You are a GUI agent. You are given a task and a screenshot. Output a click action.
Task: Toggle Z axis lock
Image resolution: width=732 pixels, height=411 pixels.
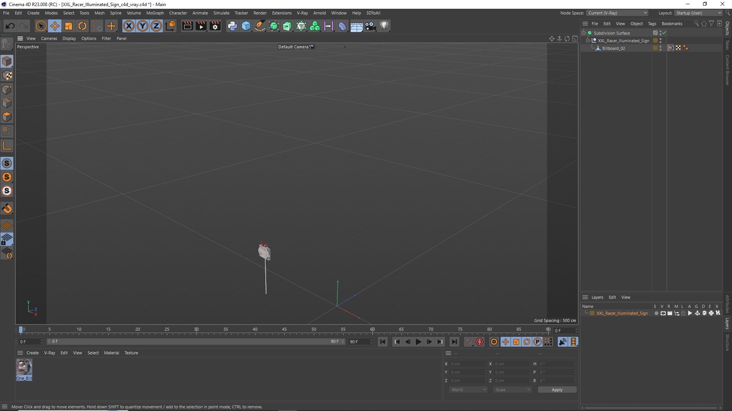pyautogui.click(x=156, y=26)
